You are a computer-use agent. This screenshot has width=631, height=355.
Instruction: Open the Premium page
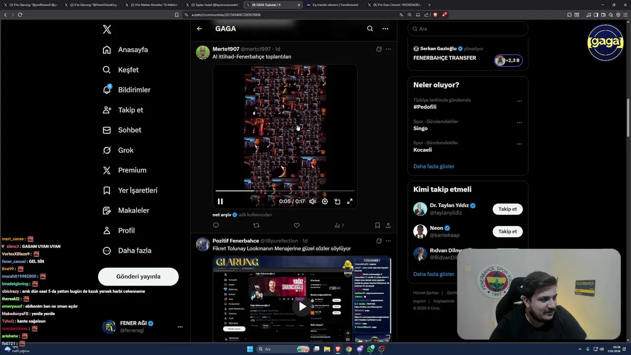(125, 170)
